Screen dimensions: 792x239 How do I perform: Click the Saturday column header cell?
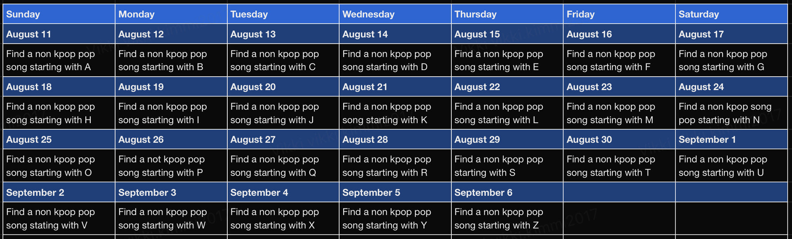[x=731, y=14]
